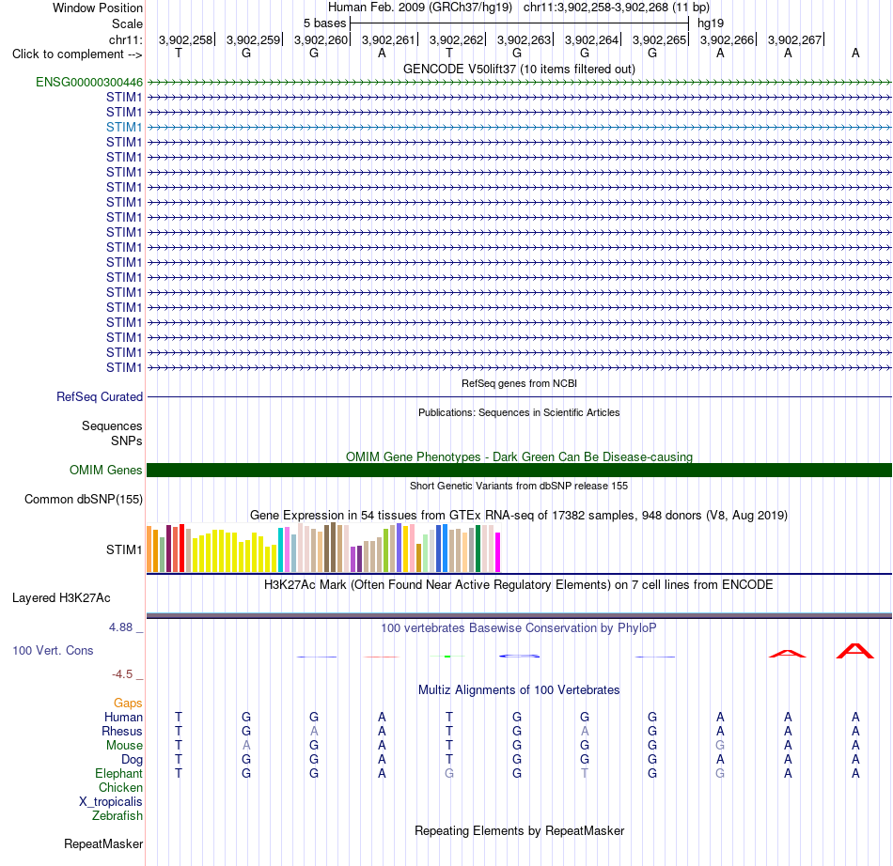Click the magenta last bar in GTEx chart
The height and width of the screenshot is (866, 893).
[x=498, y=552]
